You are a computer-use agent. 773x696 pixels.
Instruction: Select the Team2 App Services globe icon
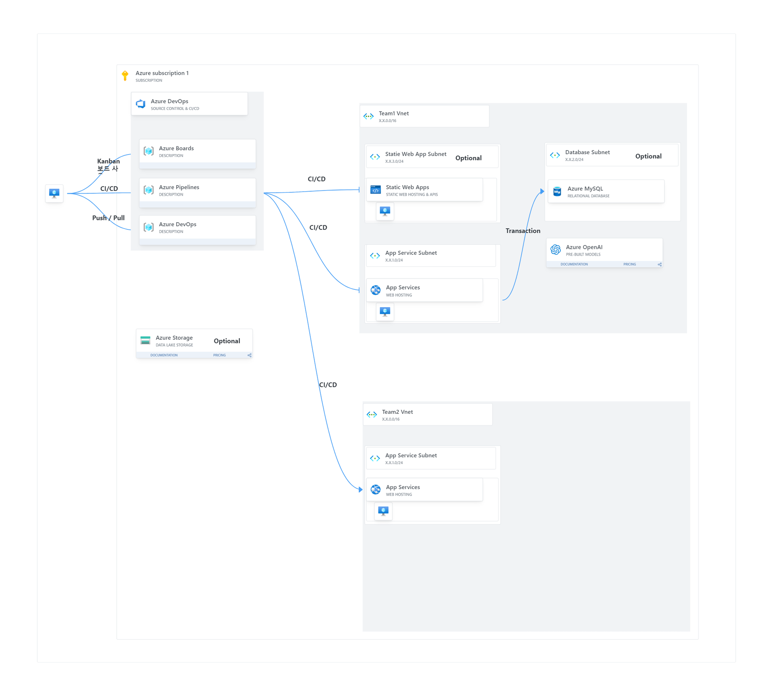coord(376,490)
